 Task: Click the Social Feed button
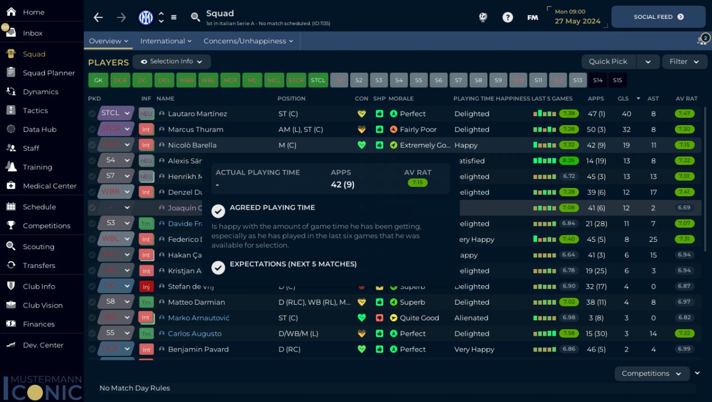click(658, 17)
